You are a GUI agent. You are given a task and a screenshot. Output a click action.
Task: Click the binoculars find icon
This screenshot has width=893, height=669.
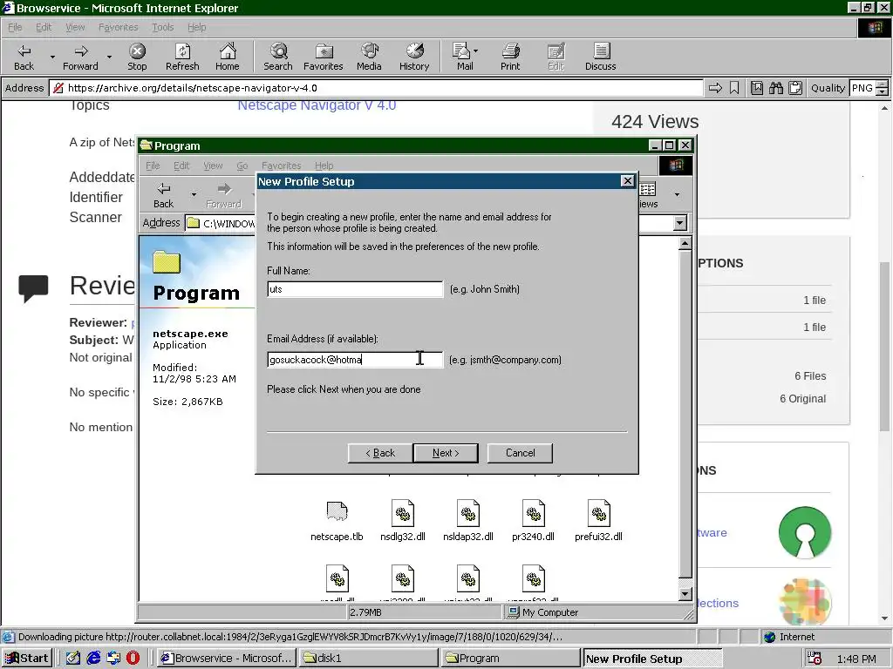775,88
